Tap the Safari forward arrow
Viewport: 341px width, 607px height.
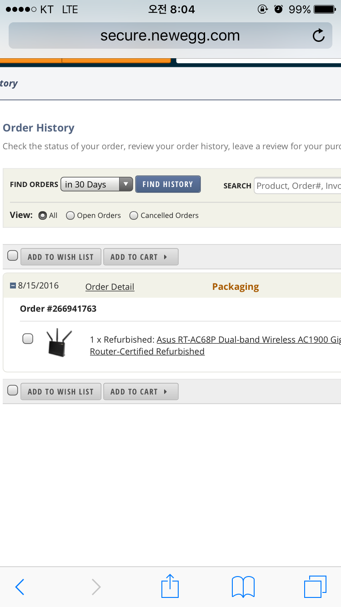(96, 587)
